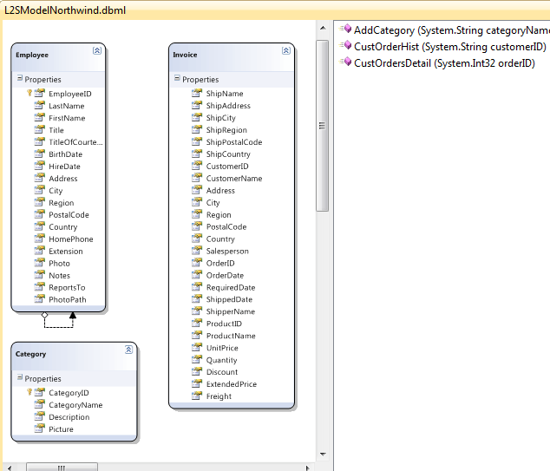This screenshot has height=471, width=550.
Task: Collapse the Category entity with chevron icon
Action: 128,350
